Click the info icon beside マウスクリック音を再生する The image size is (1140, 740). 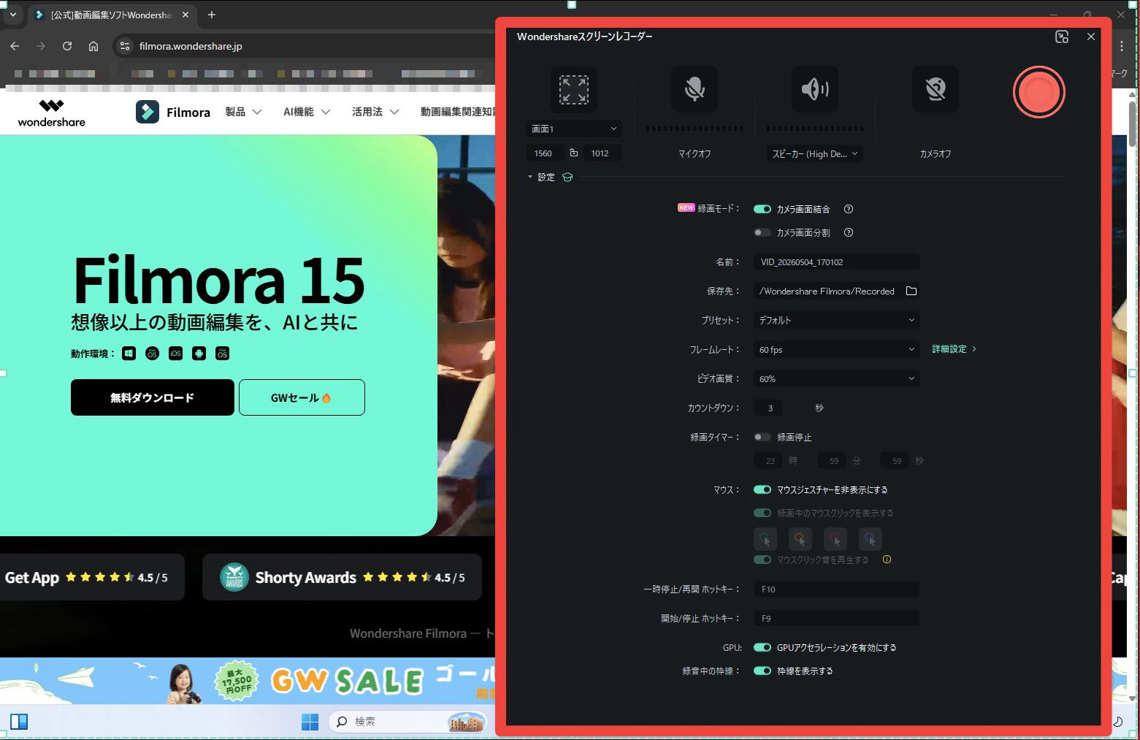[x=887, y=560]
